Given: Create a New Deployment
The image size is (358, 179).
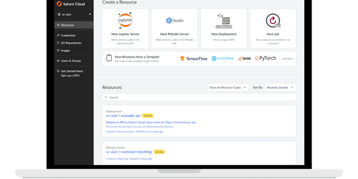Looking at the screenshot, I should (x=224, y=29).
